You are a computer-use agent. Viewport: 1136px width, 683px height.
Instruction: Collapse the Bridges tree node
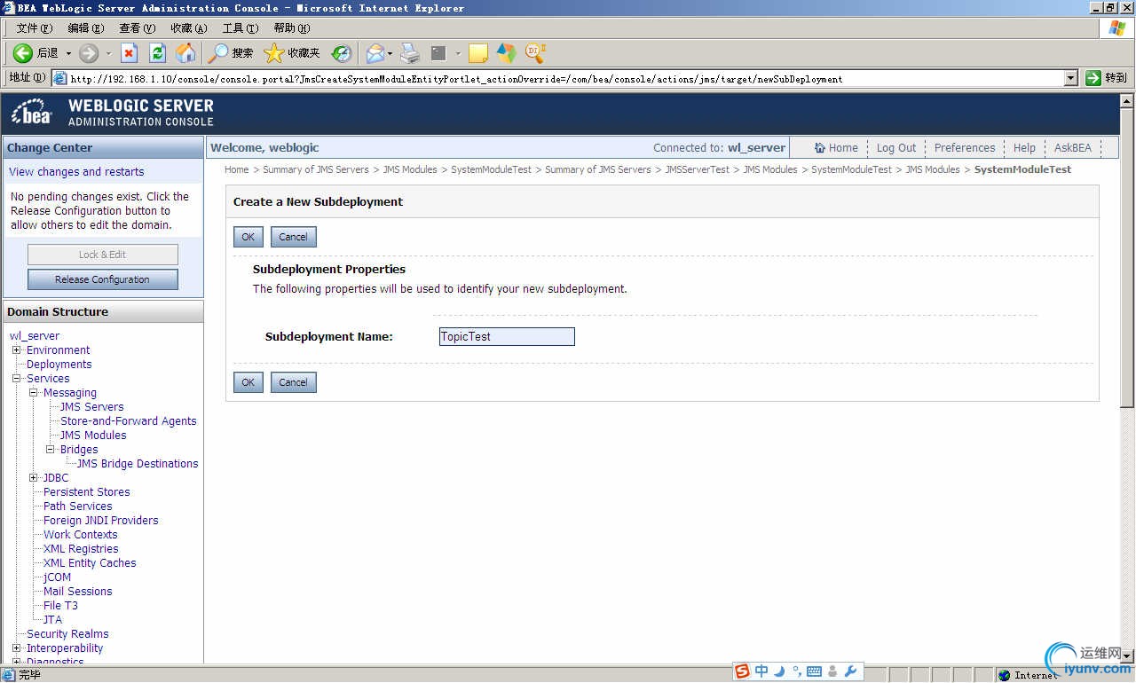click(x=50, y=449)
